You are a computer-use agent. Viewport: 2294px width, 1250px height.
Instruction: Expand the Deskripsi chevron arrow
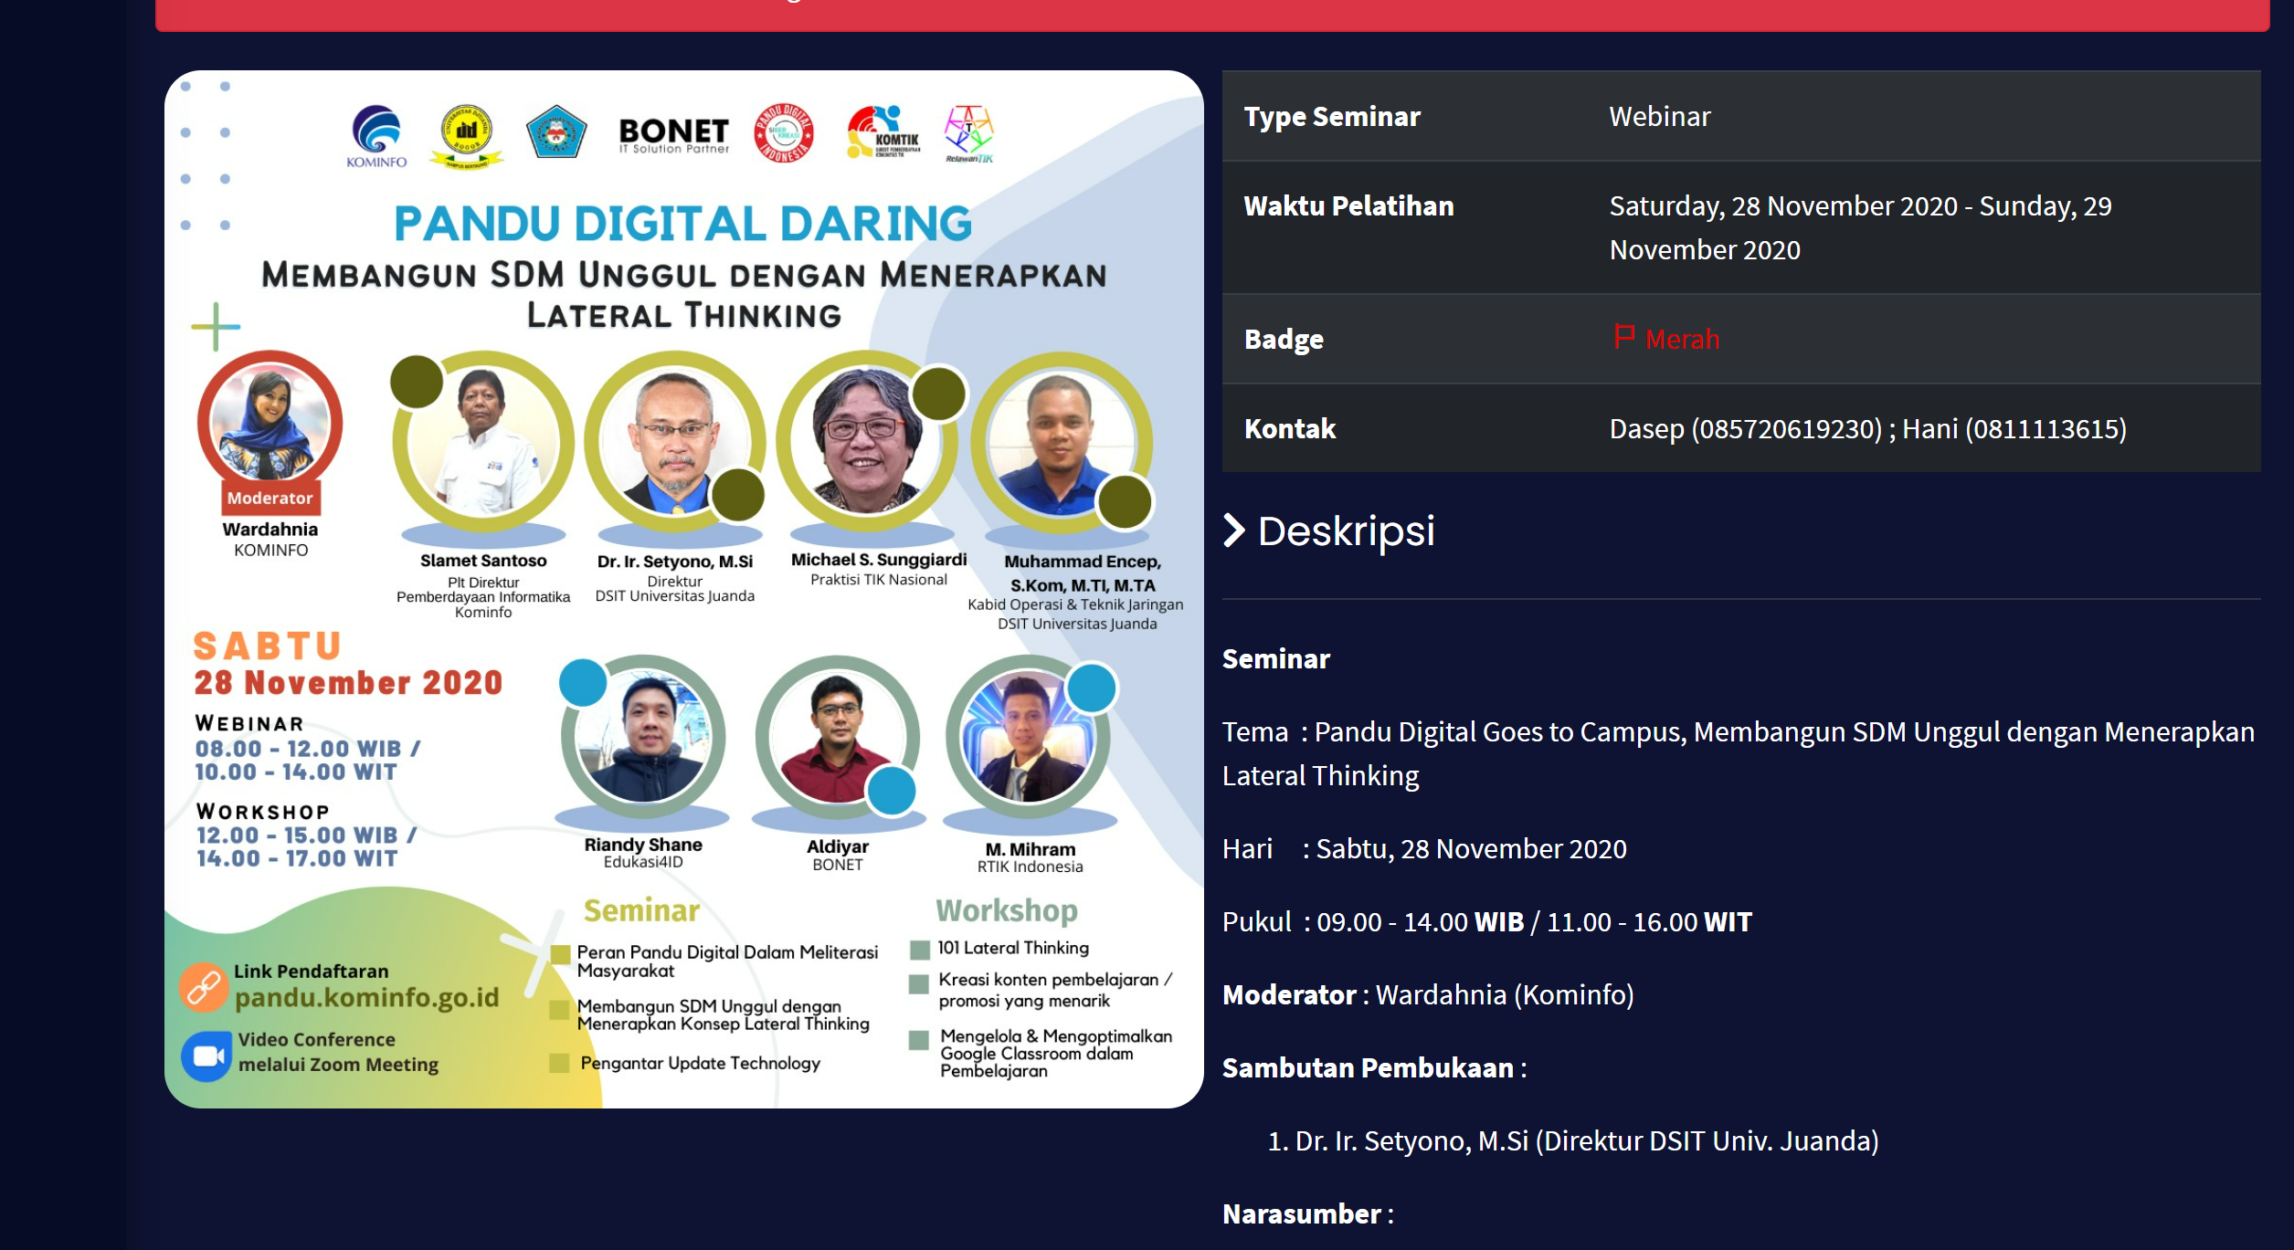(1233, 530)
